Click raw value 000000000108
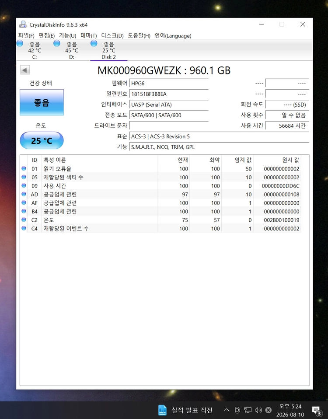Screen dimensions: 328x419 (x=282, y=194)
